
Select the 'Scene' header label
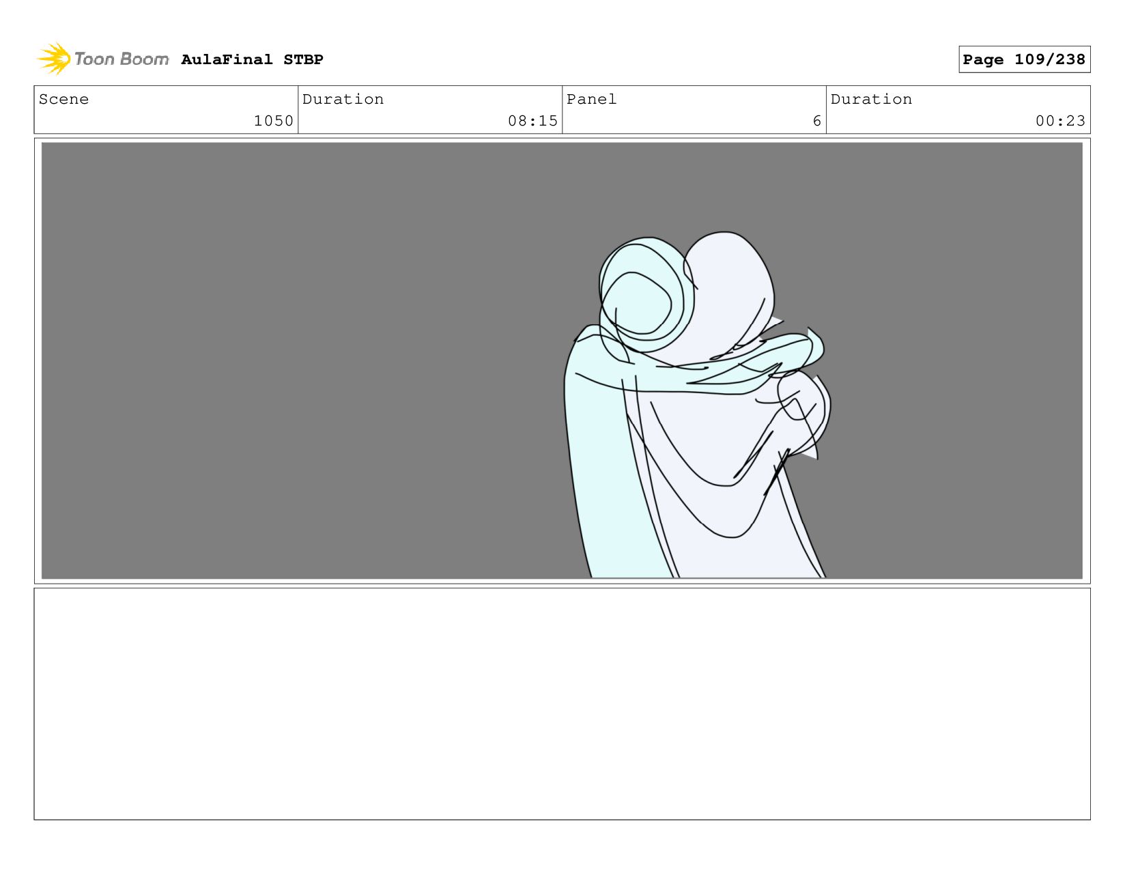pos(63,99)
